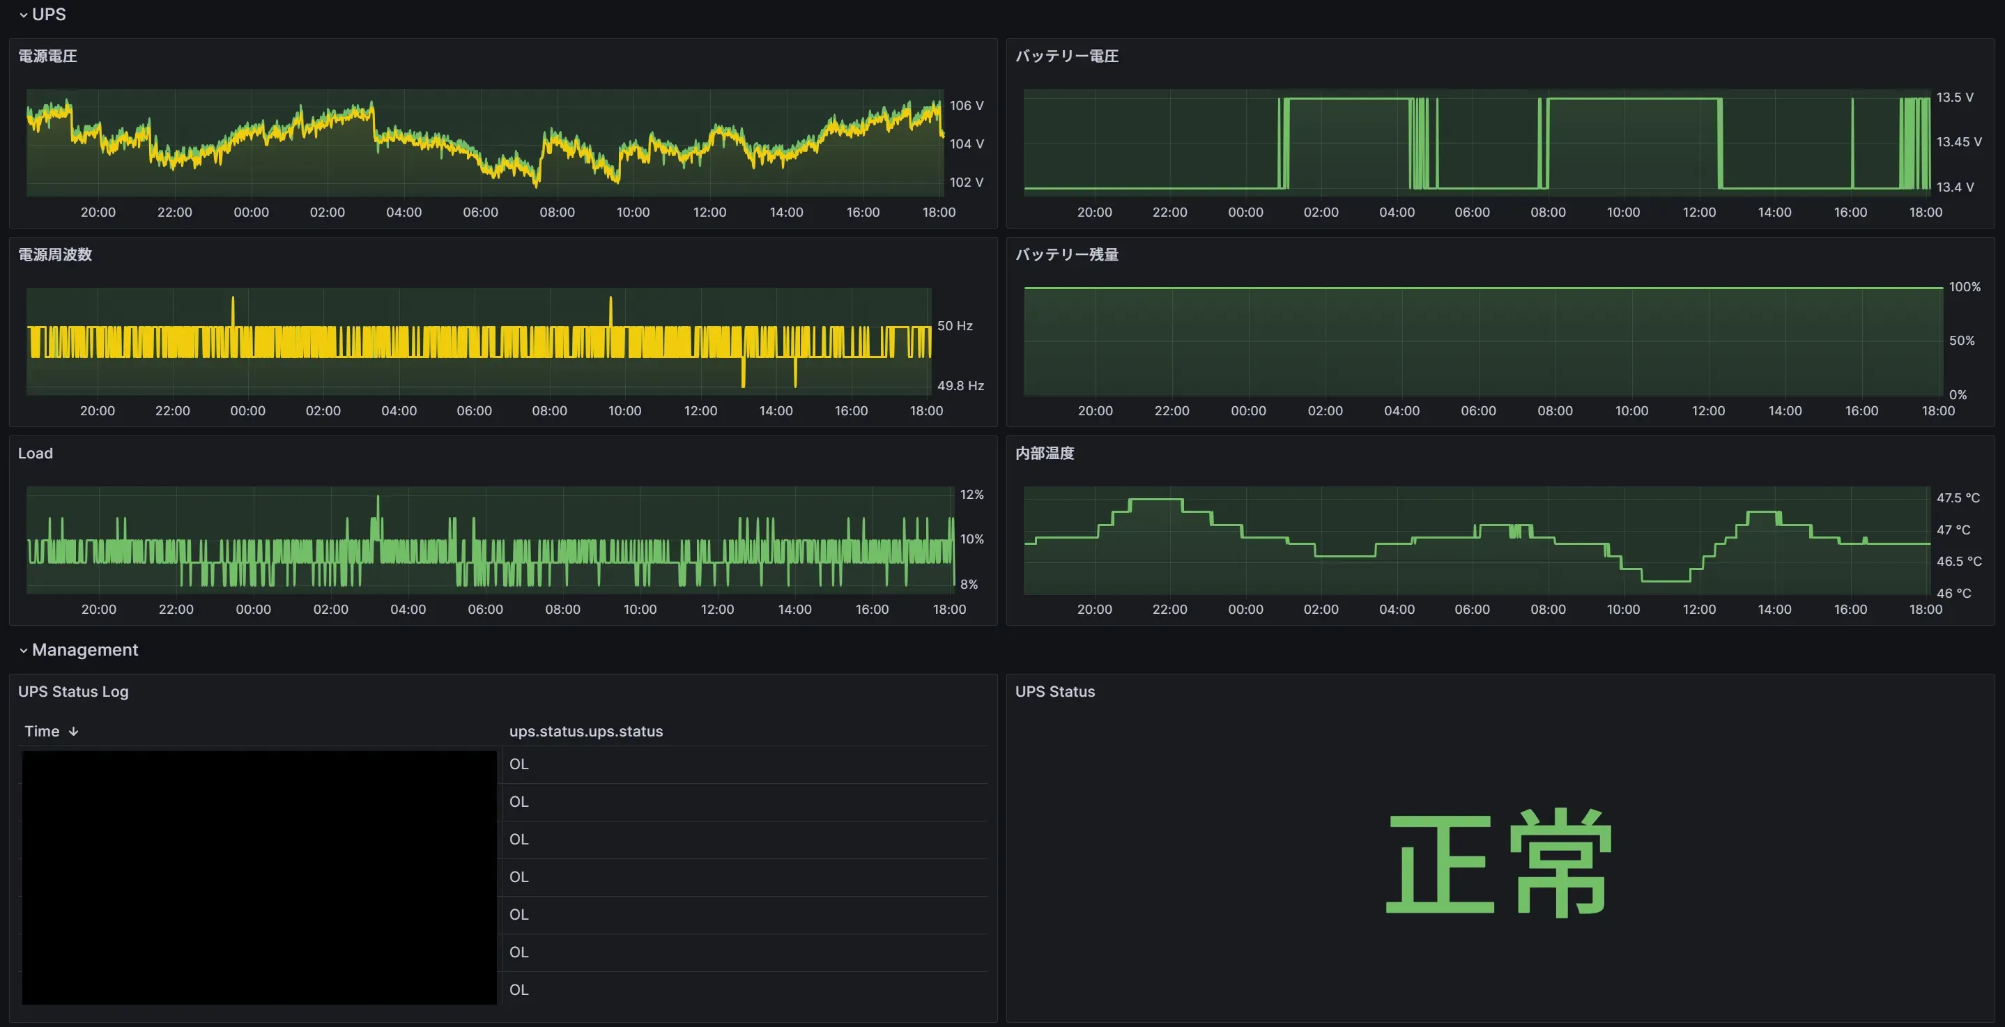Click the last OL row in status log
The image size is (2005, 1027).
click(x=518, y=989)
